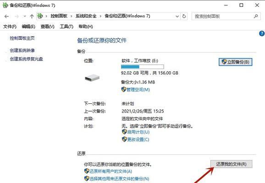Select 备份和还原(Windows 7) breadcrumb segment

(x=127, y=16)
